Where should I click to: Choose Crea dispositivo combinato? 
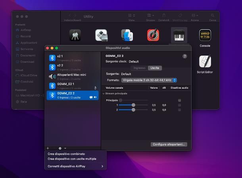(66, 154)
